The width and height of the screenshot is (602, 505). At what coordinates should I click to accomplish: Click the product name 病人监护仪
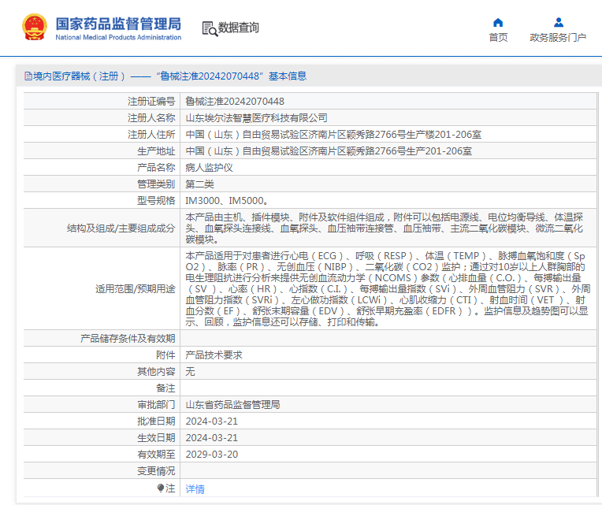(x=209, y=168)
